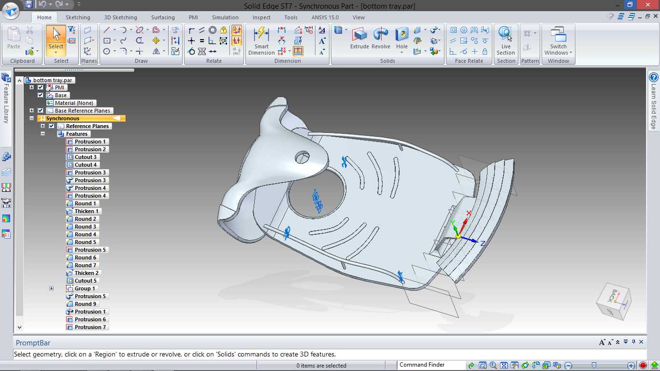Viewport: 660px width, 371px height.
Task: Click the Extrude tool in Solids
Action: point(359,38)
